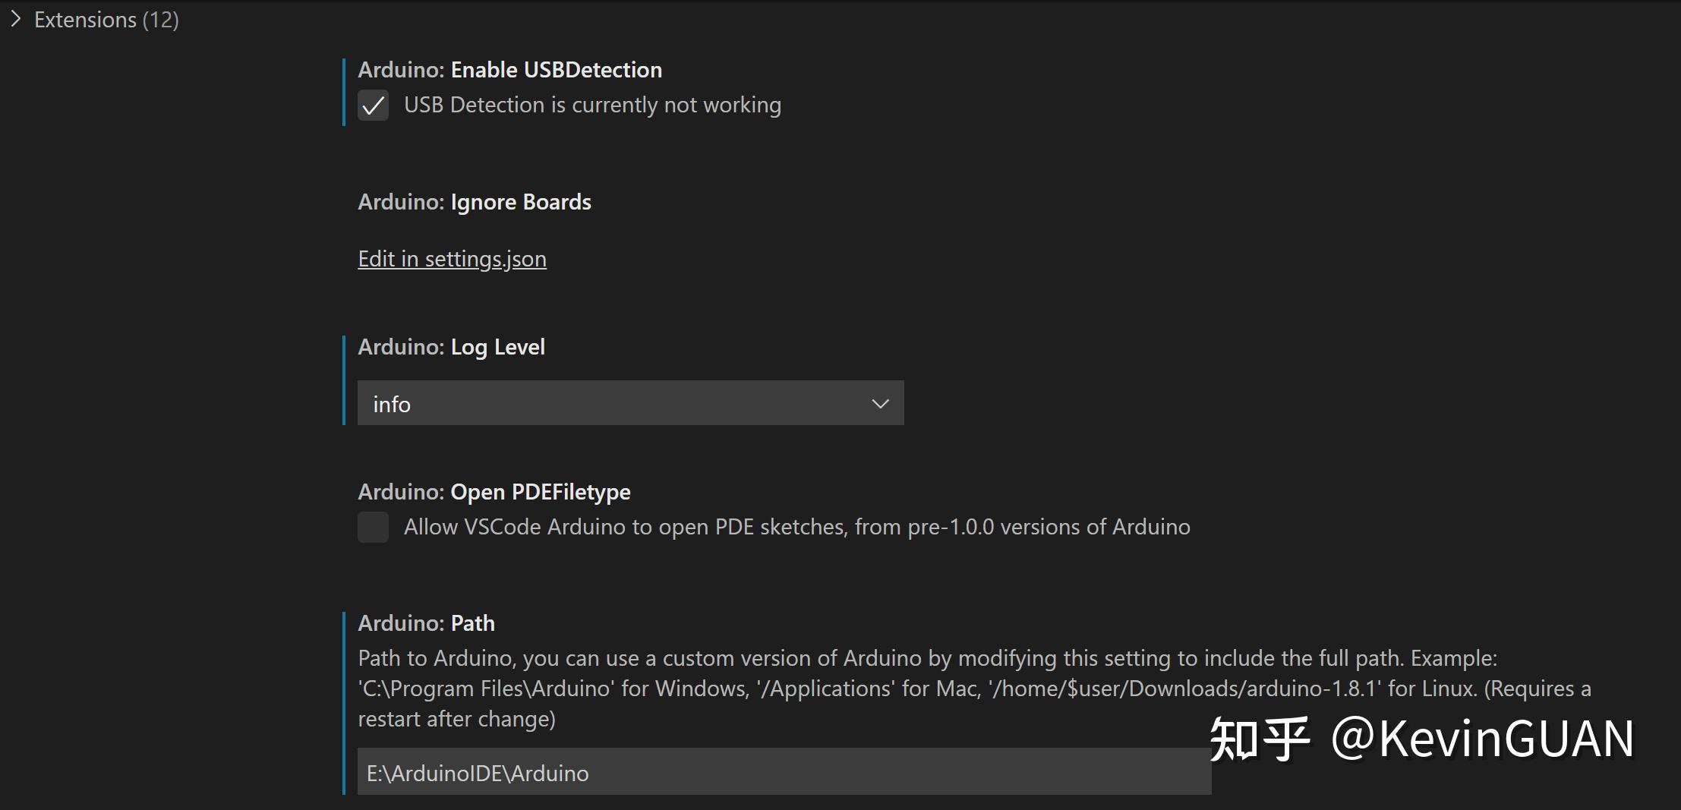The height and width of the screenshot is (810, 1681).
Task: Click the Extensions (12) label text
Action: [x=106, y=19]
